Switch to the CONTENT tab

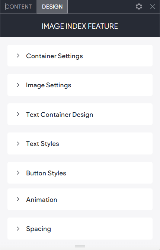19,7
